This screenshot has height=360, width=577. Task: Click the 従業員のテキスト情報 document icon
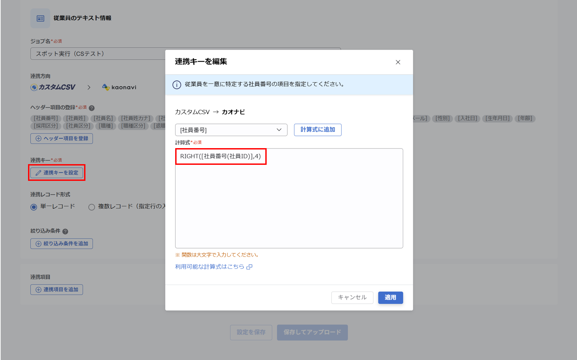(x=40, y=18)
